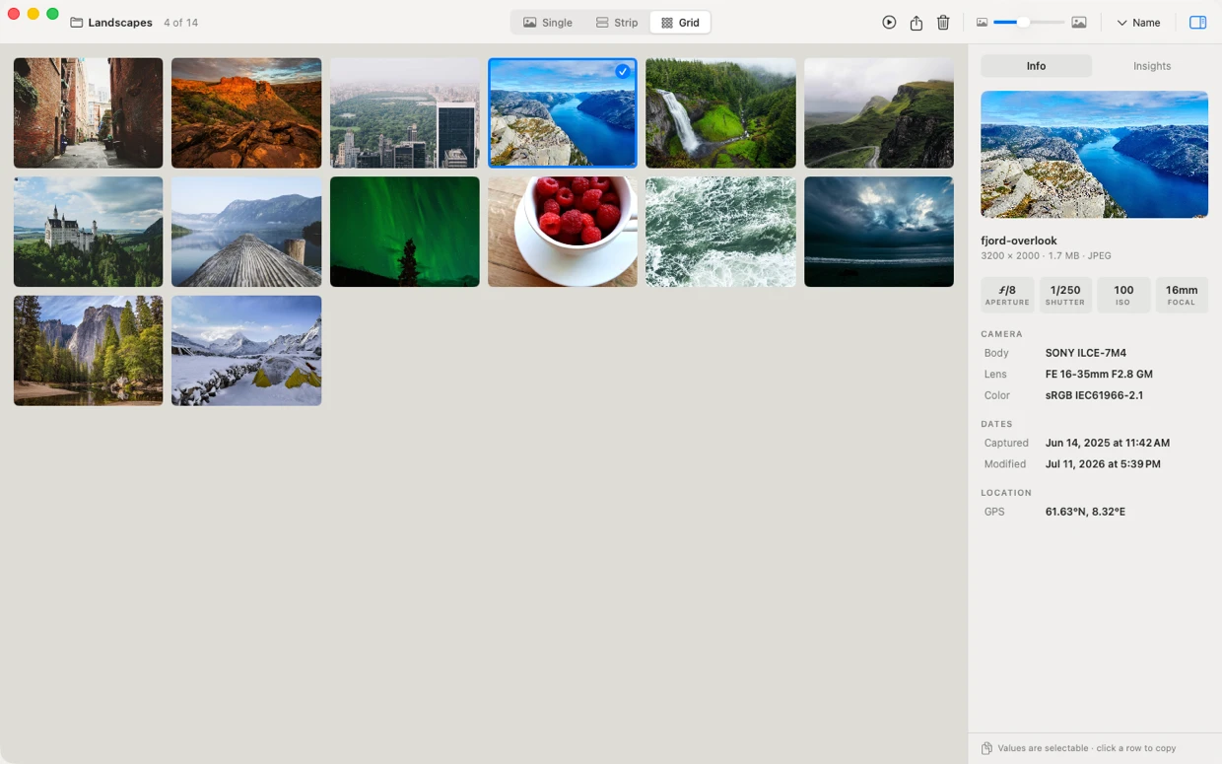Click the trash delete icon

pos(943,23)
